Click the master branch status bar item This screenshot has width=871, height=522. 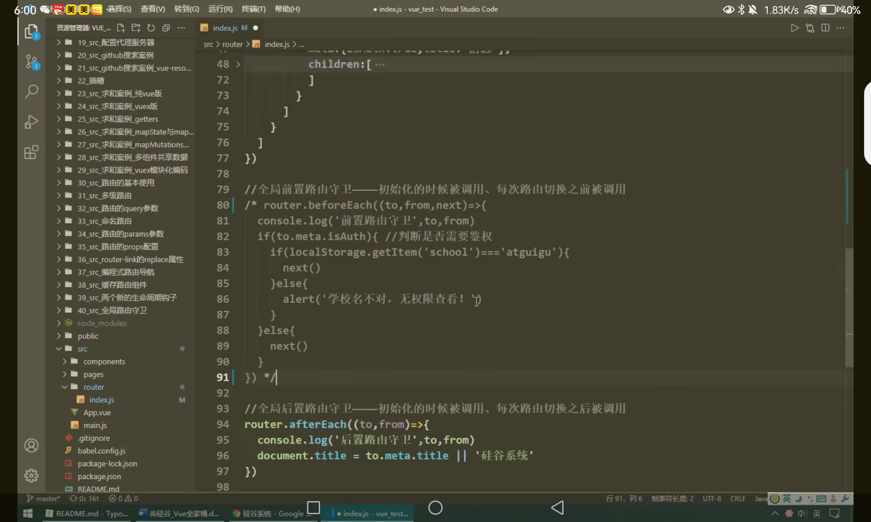[44, 499]
